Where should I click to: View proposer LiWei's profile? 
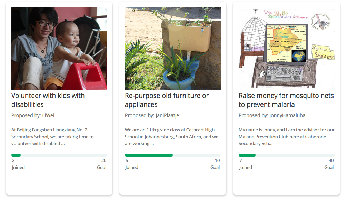[48, 115]
